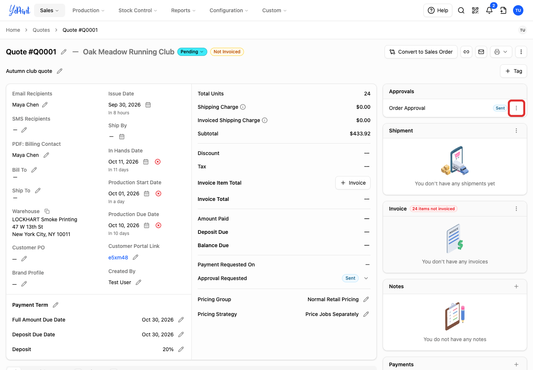Add a note with plus icon
This screenshot has height=370, width=533.
coord(516,286)
